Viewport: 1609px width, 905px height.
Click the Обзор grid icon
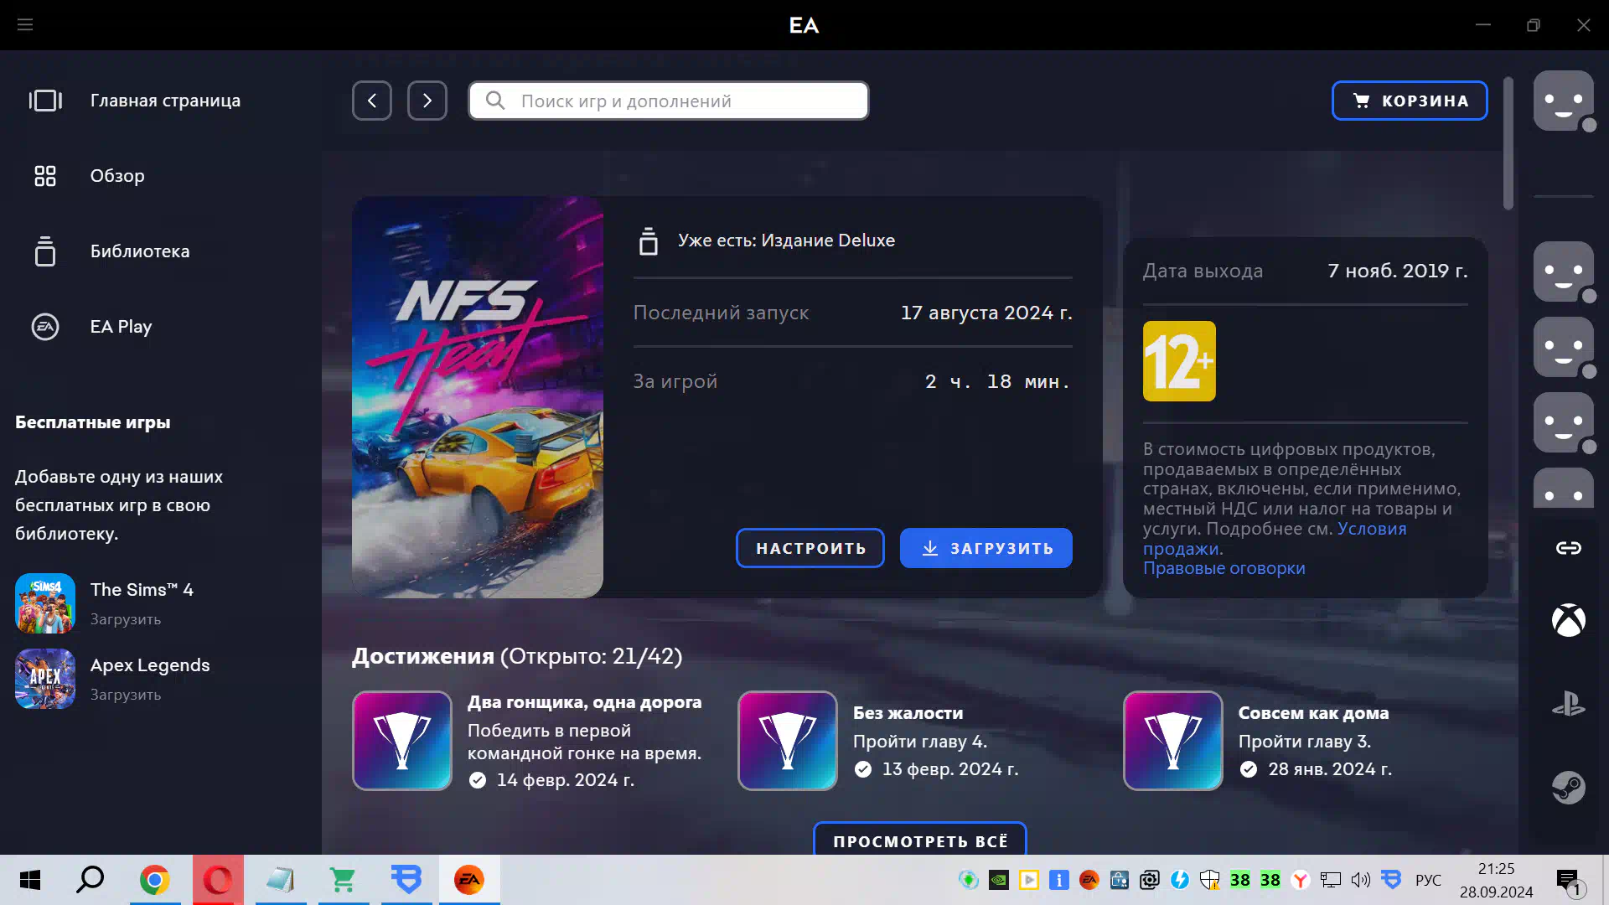[x=45, y=176]
